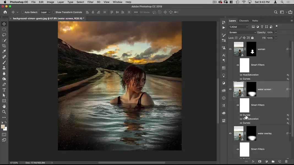Open the Filter menu

coord(90,2)
